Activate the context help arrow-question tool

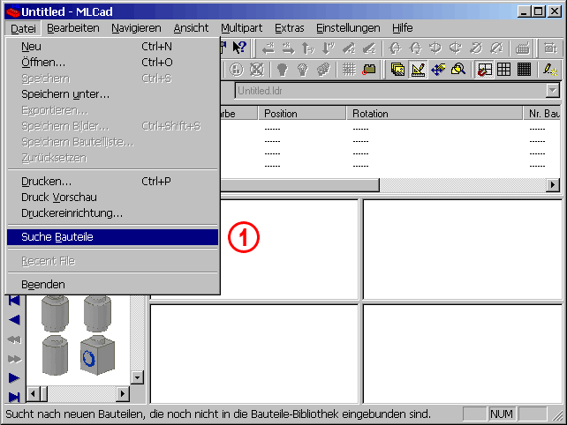coord(239,48)
